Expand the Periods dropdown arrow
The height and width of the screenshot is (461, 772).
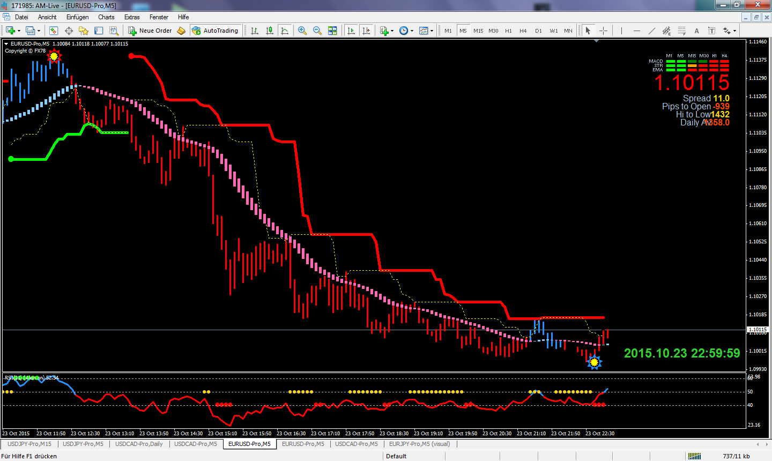coord(412,31)
